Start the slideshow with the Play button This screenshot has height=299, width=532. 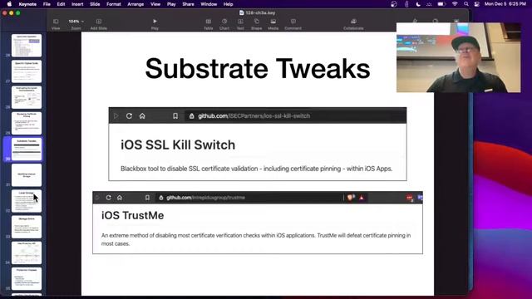155,24
